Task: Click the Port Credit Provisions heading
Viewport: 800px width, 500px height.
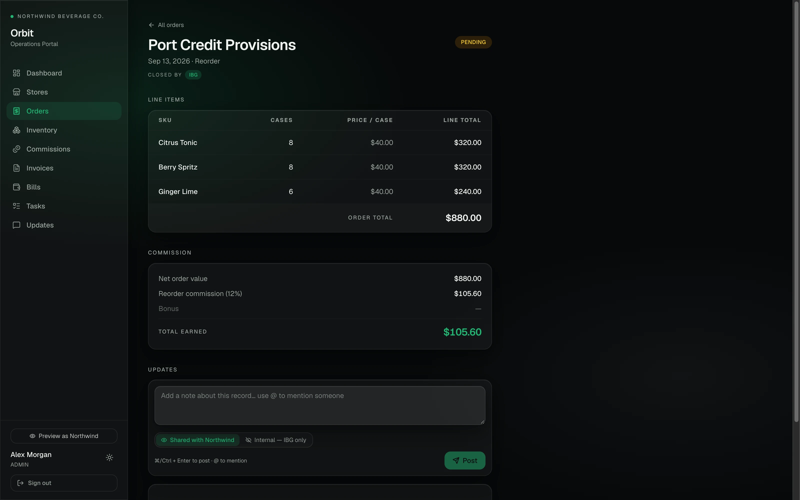Action: (x=222, y=45)
